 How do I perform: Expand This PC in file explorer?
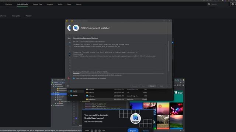[69, 91]
